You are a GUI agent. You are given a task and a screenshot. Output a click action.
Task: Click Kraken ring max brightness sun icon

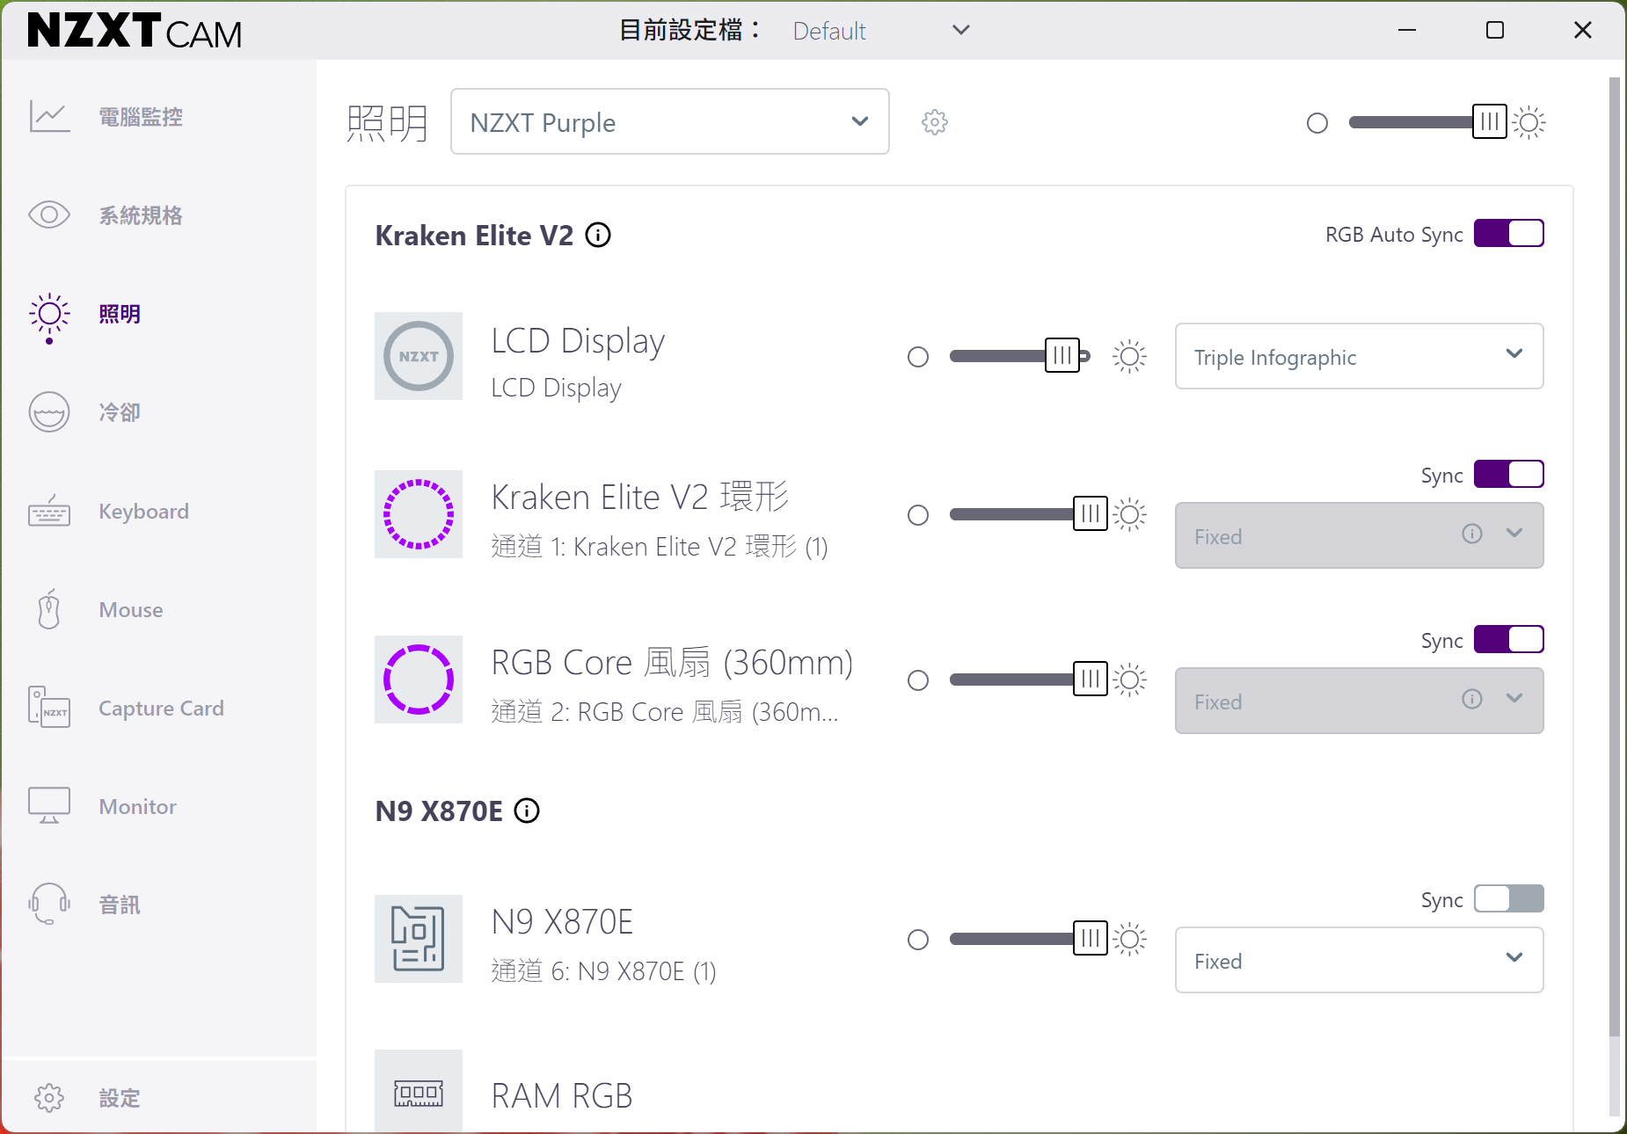(x=1130, y=514)
